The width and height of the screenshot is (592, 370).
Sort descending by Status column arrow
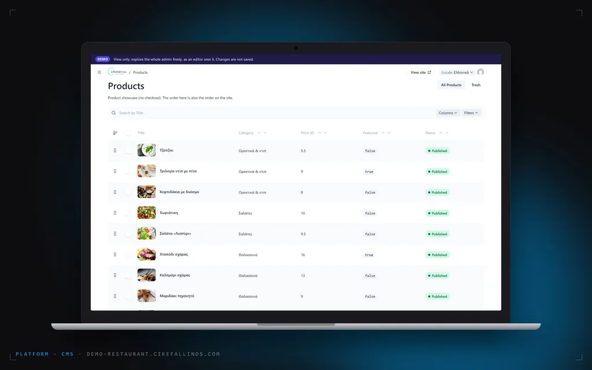click(447, 132)
